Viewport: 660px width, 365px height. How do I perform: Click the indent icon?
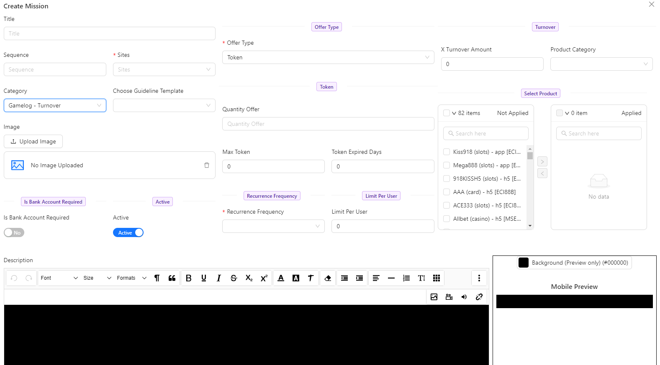(360, 278)
